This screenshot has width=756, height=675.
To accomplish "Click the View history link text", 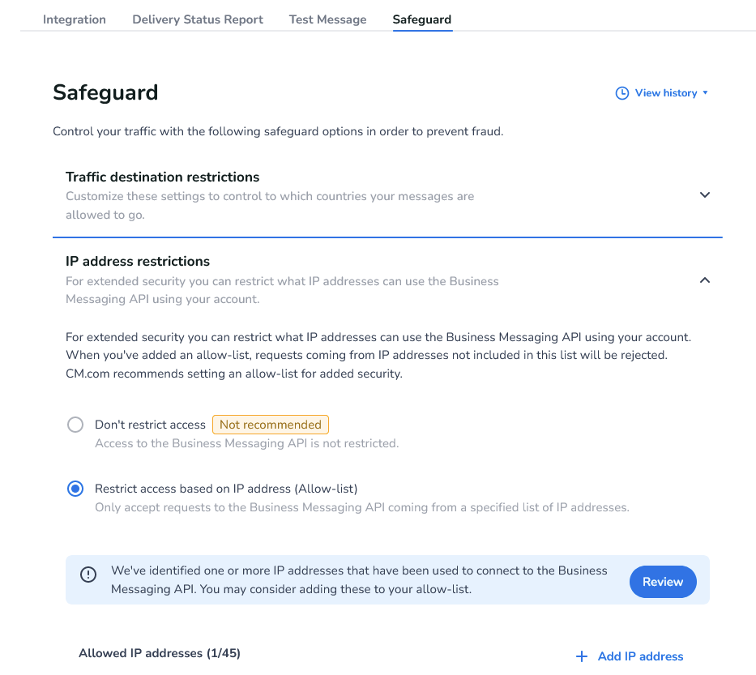I will tap(666, 93).
